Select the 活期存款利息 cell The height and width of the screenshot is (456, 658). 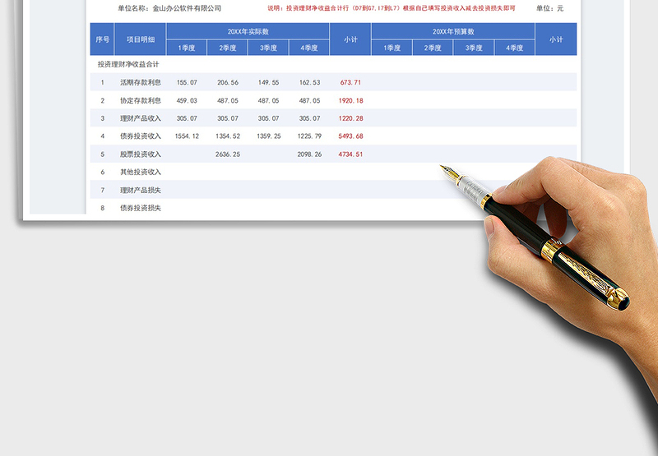point(141,82)
